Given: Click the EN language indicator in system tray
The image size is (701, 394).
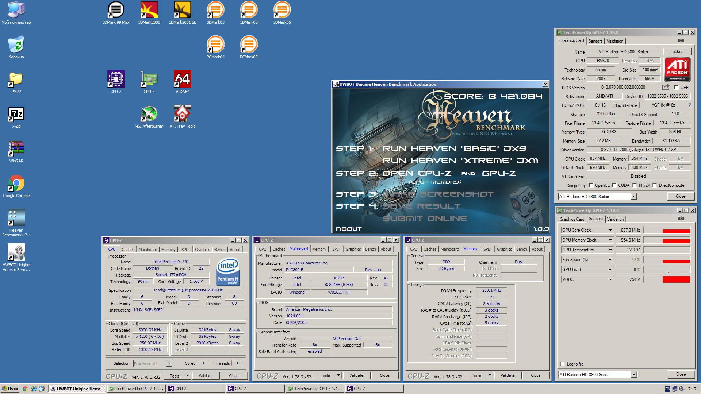Looking at the screenshot, I should [667, 389].
